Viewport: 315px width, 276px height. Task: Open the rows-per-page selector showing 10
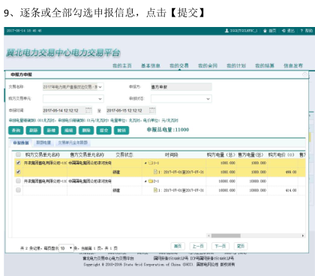(x=66, y=248)
